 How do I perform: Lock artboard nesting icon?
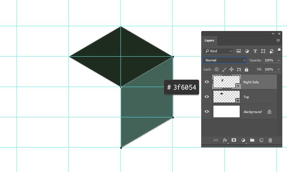tap(239, 69)
